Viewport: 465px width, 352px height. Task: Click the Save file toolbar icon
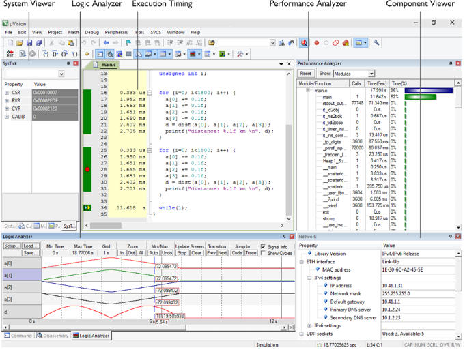point(28,42)
